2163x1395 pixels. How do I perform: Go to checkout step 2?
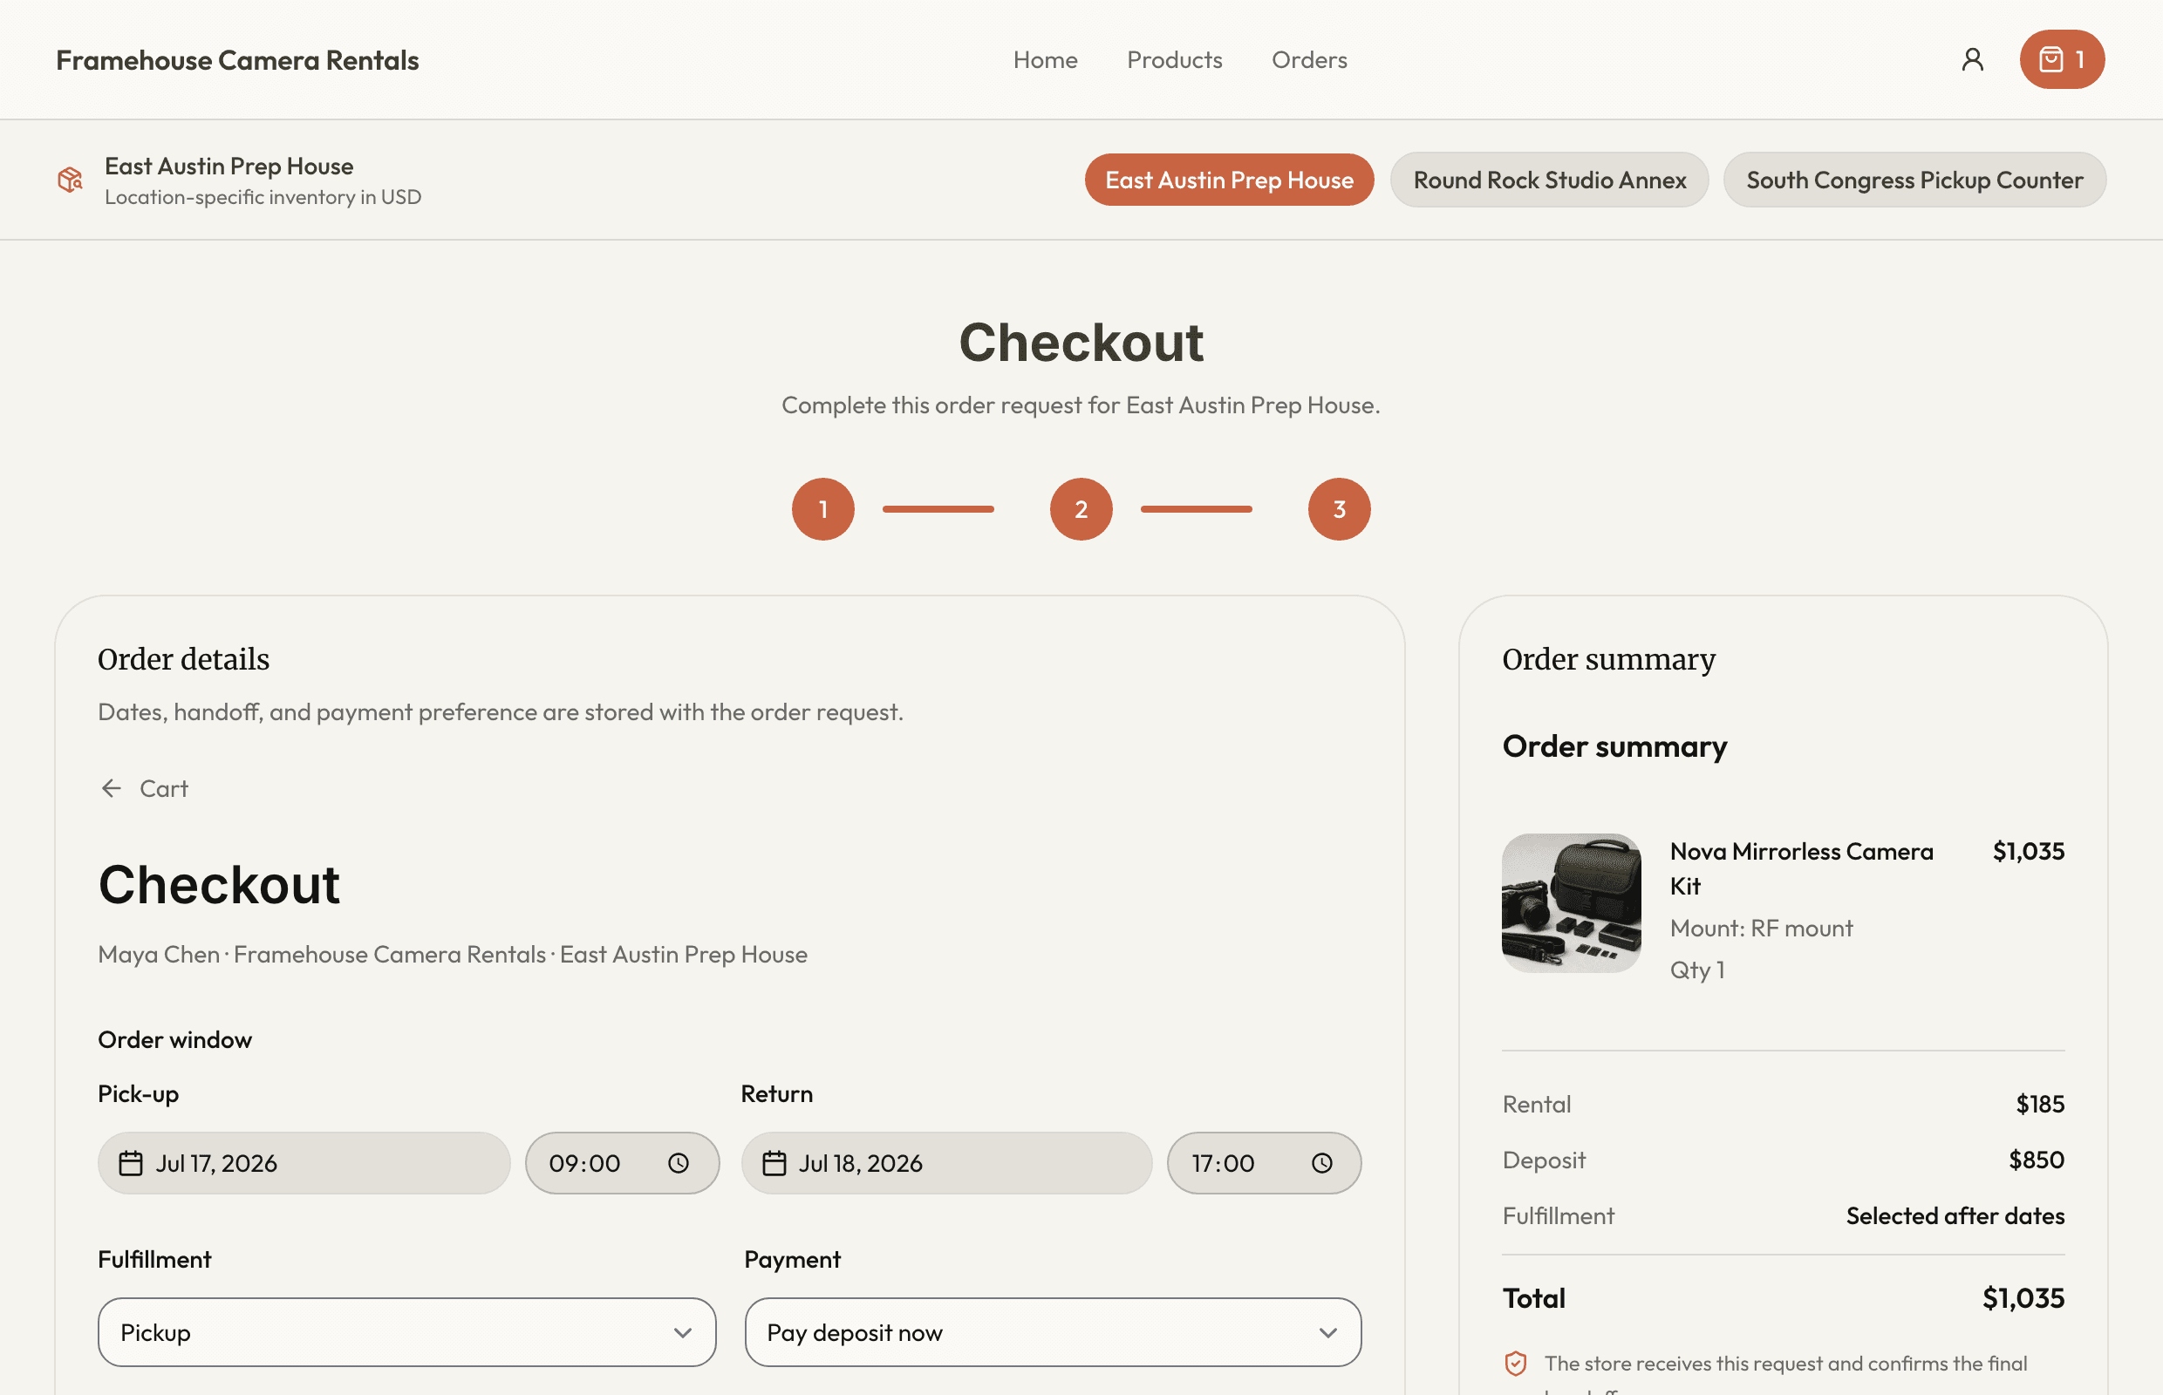tap(1081, 509)
